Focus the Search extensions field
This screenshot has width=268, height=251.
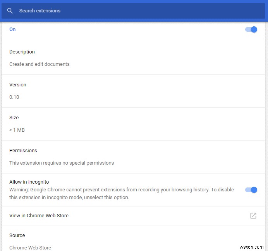pos(133,11)
